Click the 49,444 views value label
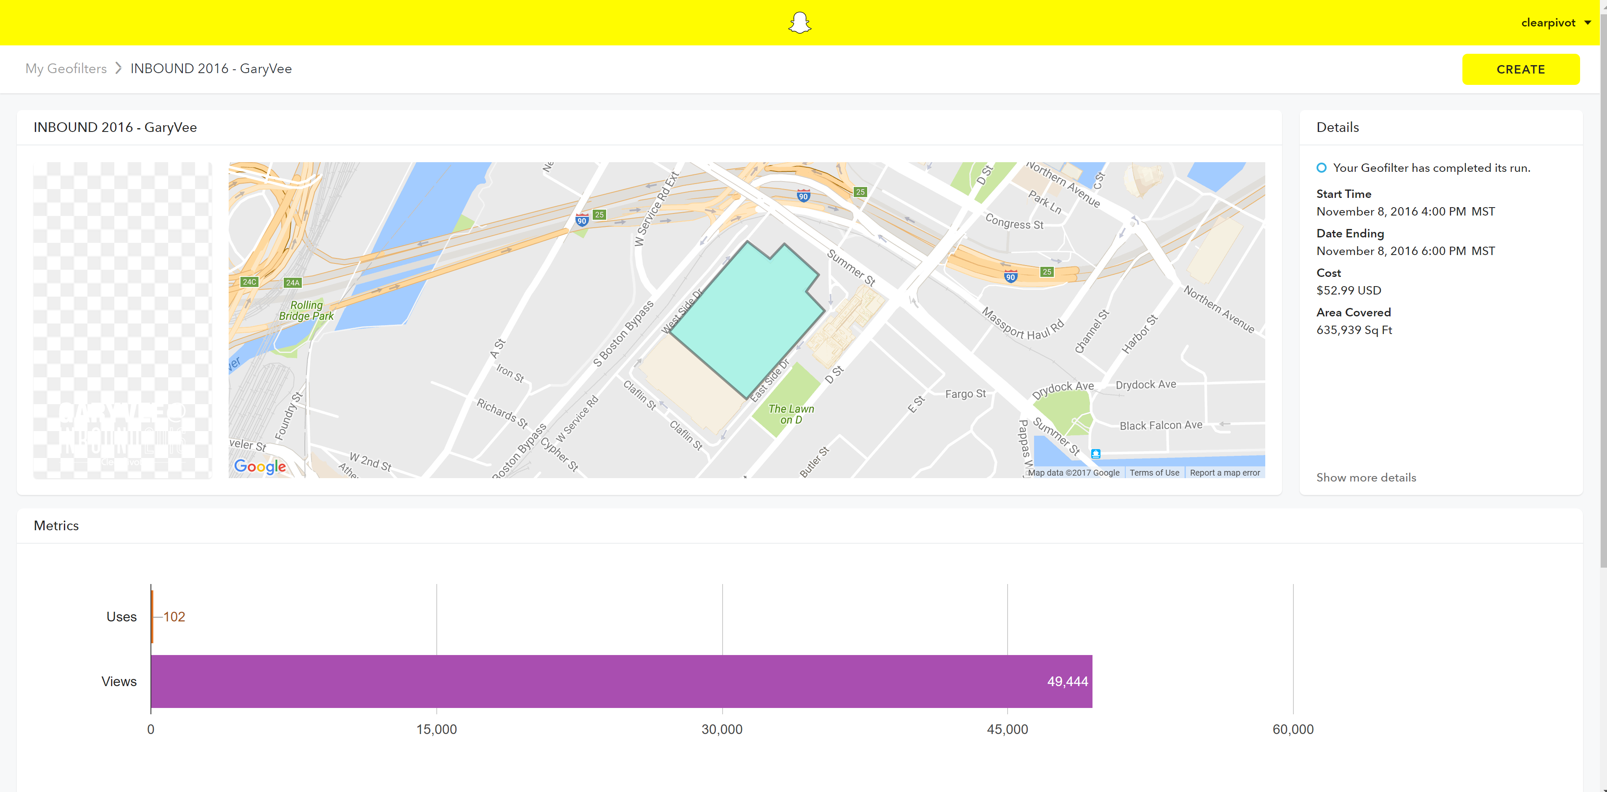The image size is (1607, 792). pos(1067,681)
